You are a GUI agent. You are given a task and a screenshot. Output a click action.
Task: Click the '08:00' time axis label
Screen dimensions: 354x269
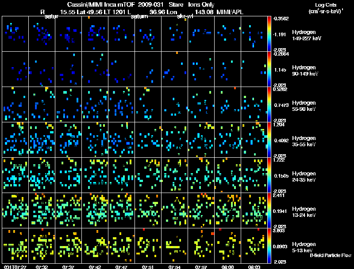pyautogui.click(x=227, y=267)
